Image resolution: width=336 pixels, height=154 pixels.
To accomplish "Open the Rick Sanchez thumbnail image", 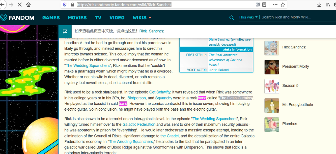I will coord(272,48).
